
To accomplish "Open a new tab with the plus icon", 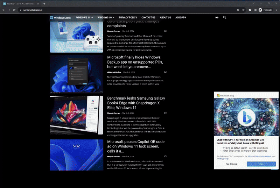I will coord(44,3).
